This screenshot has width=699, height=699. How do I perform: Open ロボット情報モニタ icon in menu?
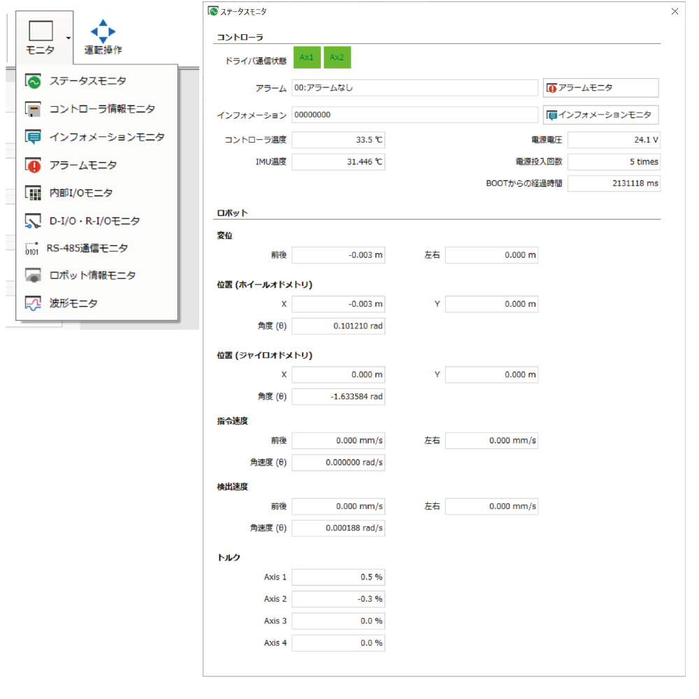click(33, 275)
